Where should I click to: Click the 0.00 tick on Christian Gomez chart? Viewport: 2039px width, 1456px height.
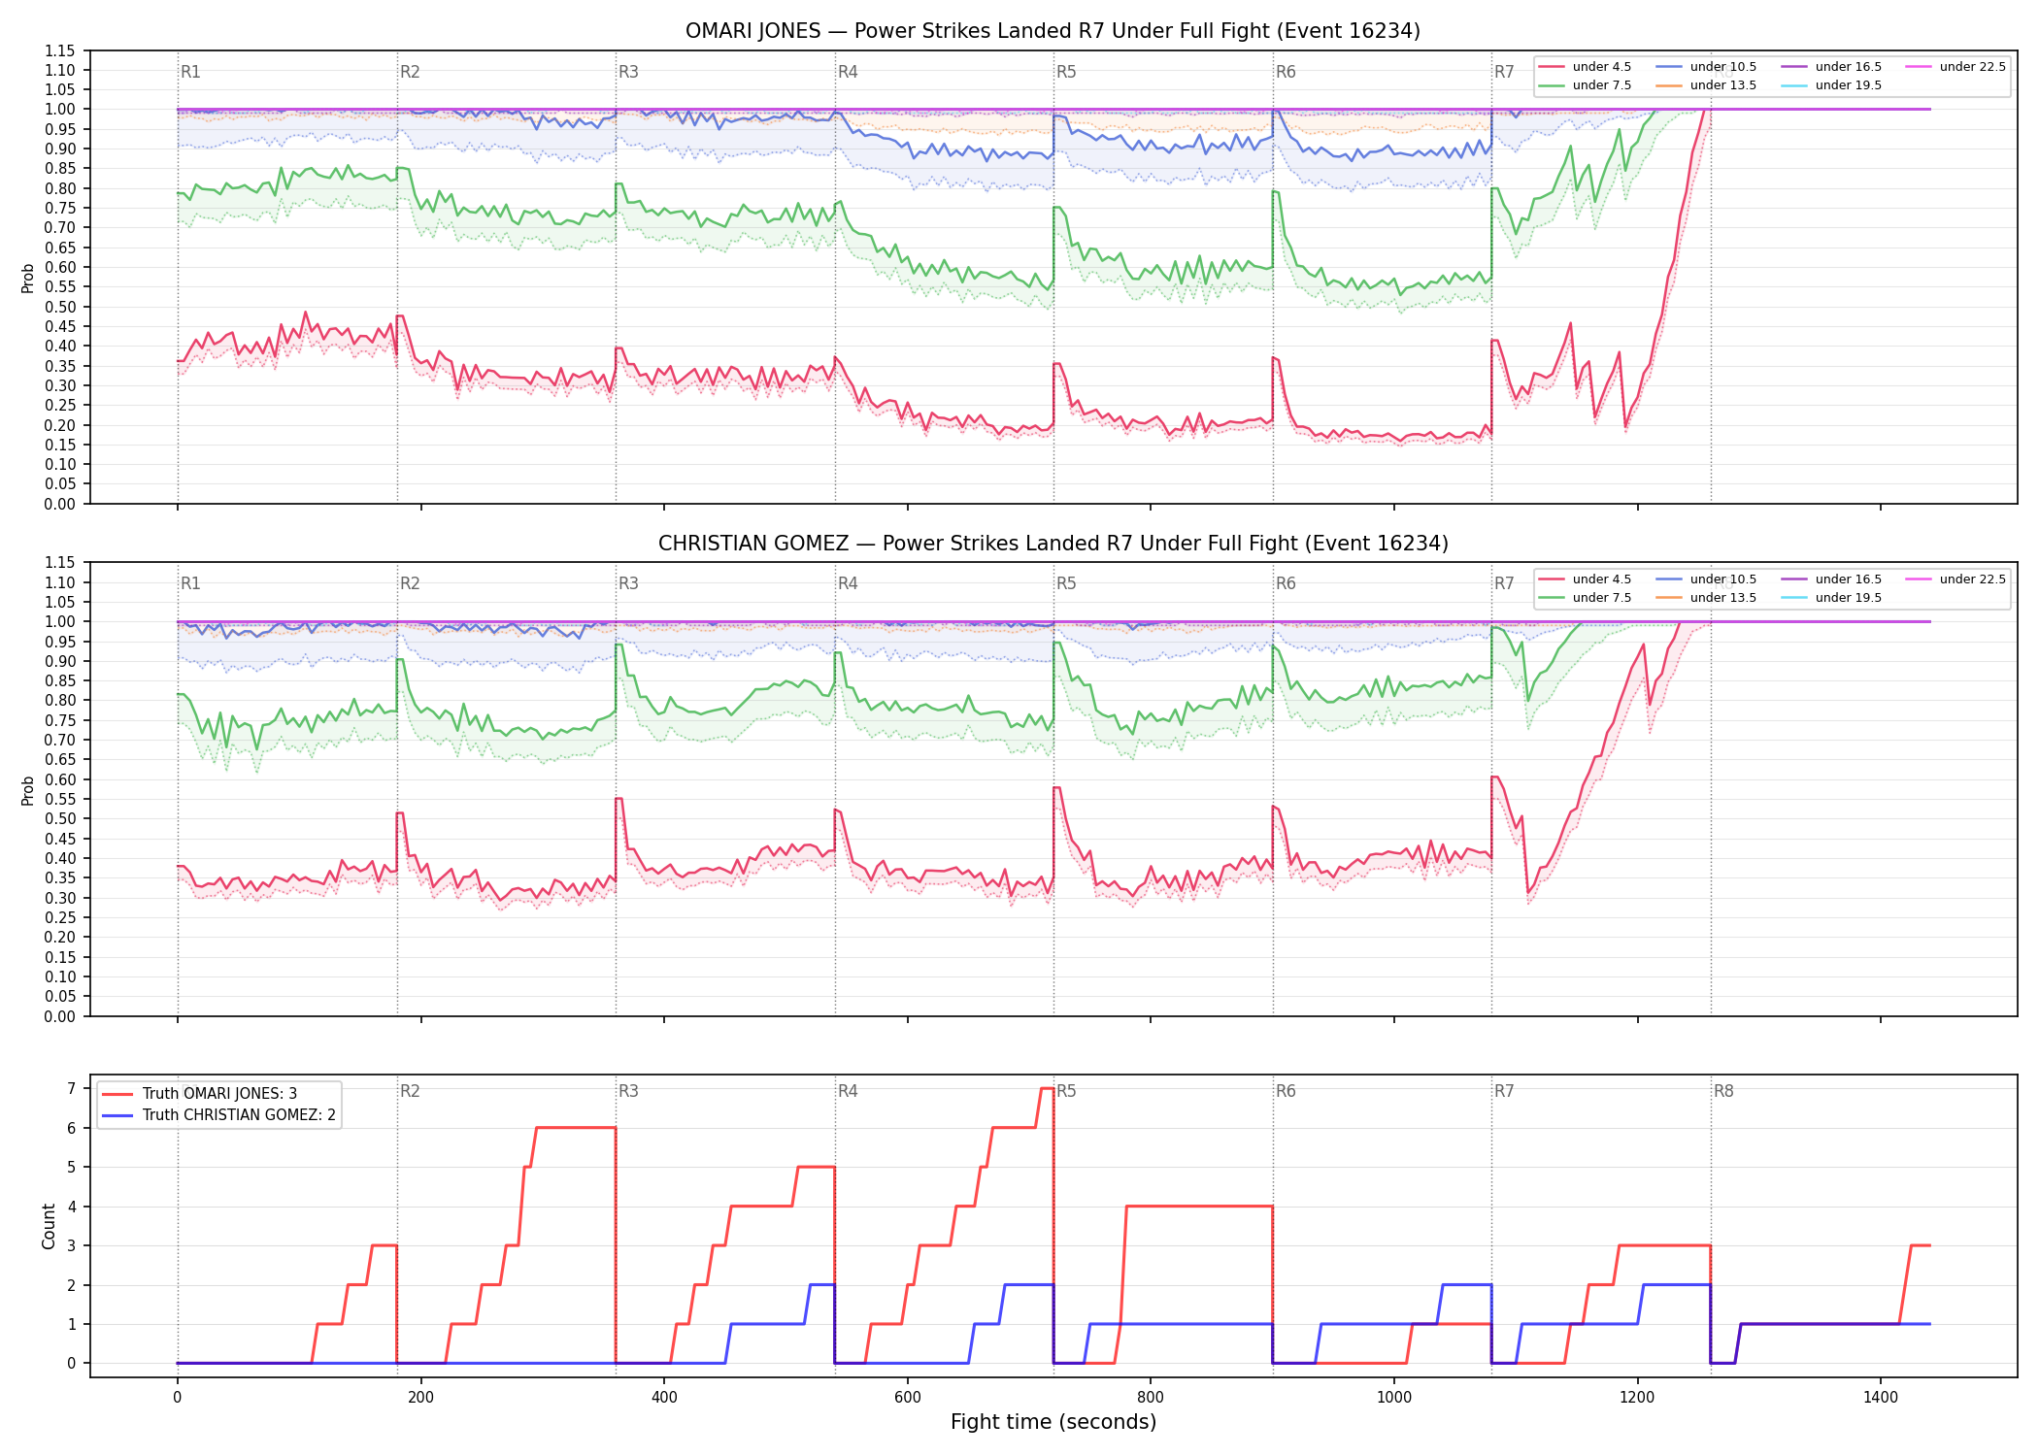[61, 1016]
